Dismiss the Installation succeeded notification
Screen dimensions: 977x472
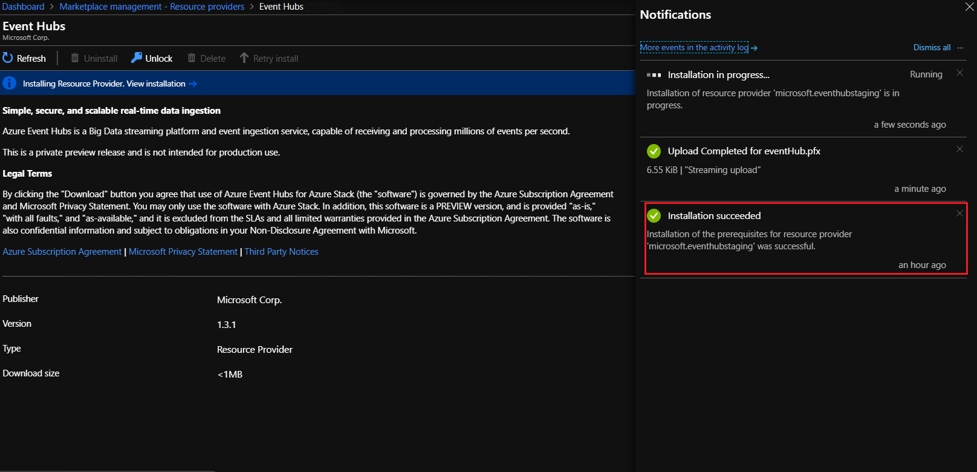[x=959, y=214]
